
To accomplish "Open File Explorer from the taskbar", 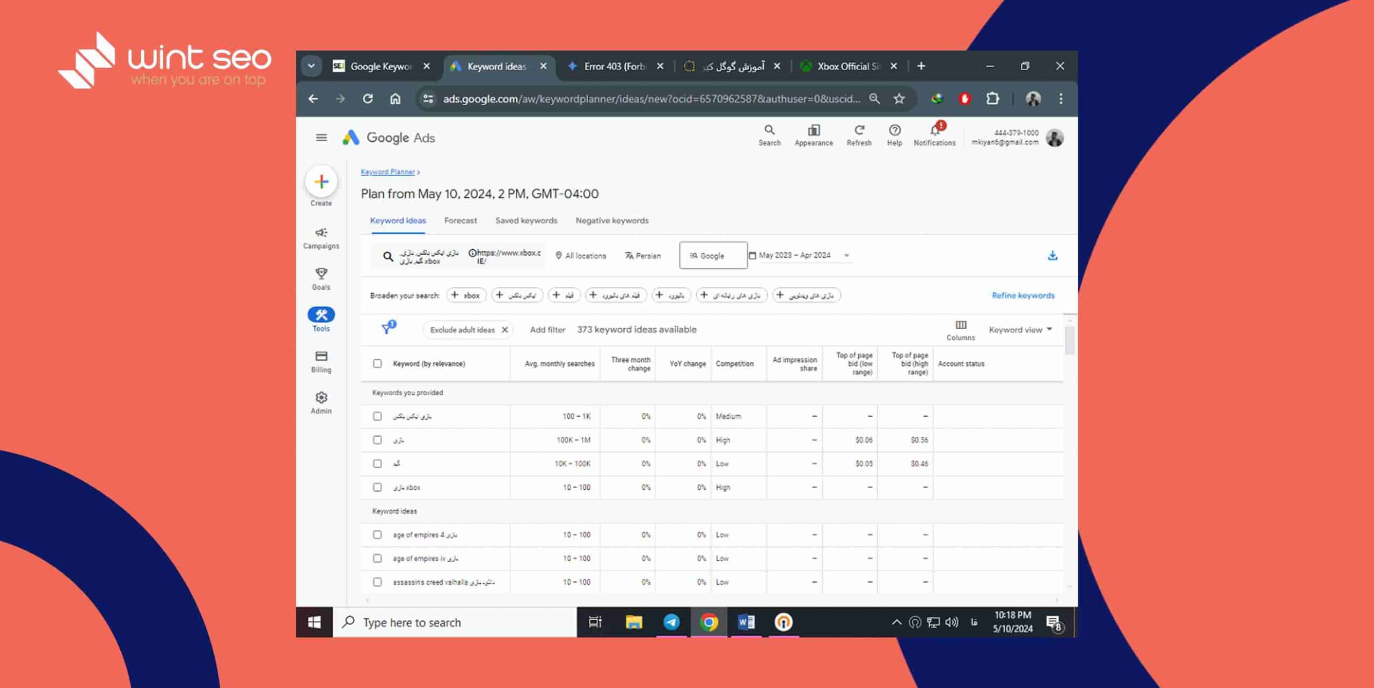I will 634,622.
